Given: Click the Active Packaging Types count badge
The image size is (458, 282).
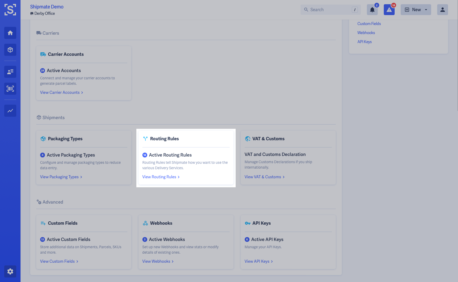Looking at the screenshot, I should click(43, 155).
